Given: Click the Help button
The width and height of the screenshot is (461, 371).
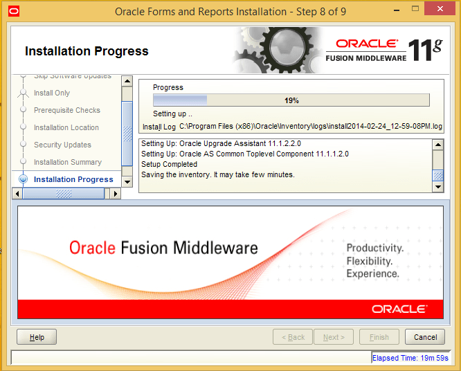Looking at the screenshot, I should (37, 337).
